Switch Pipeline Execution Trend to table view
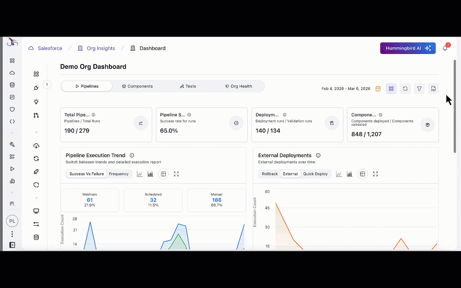 point(163,174)
